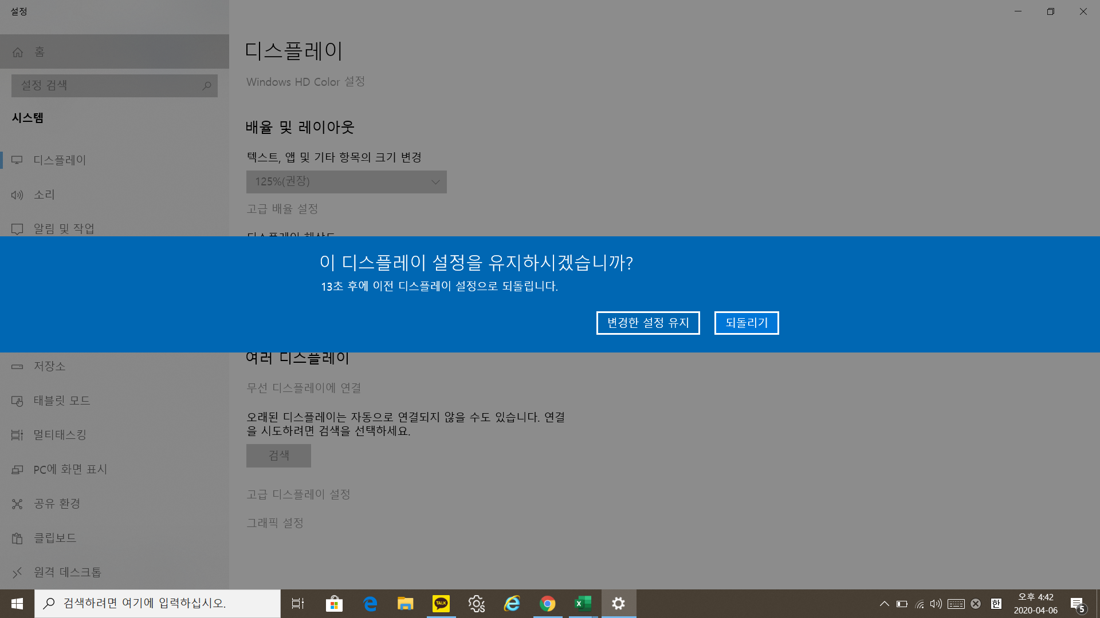
Task: Open 그래픽 설정 link
Action: pos(275,523)
